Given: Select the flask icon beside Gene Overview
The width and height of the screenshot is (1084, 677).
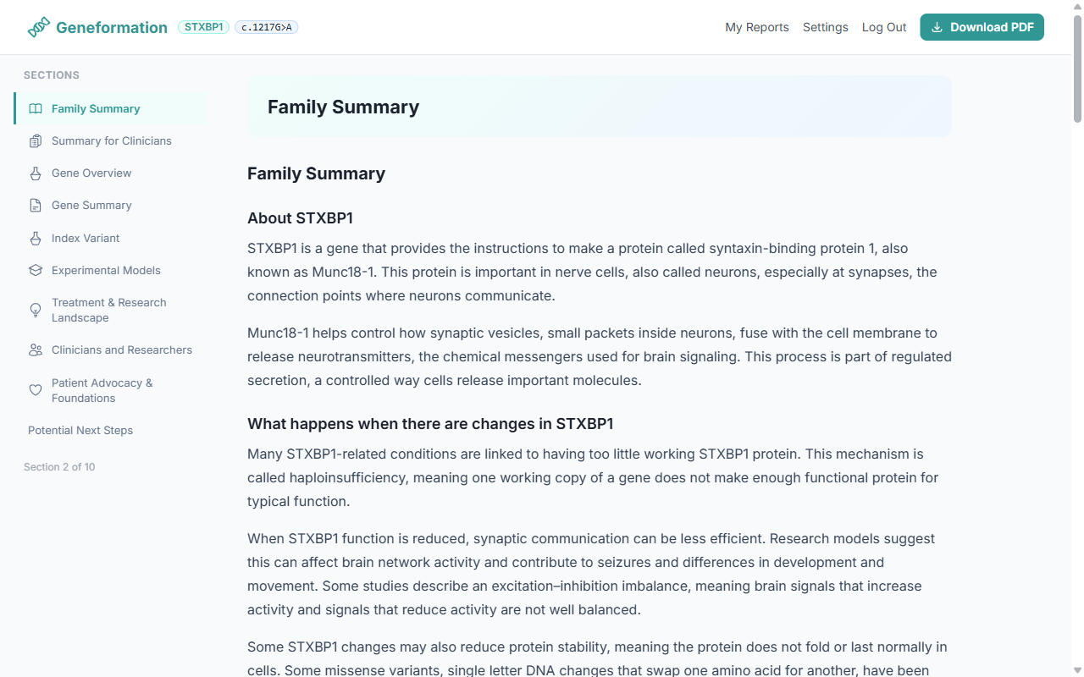Looking at the screenshot, I should (x=36, y=173).
